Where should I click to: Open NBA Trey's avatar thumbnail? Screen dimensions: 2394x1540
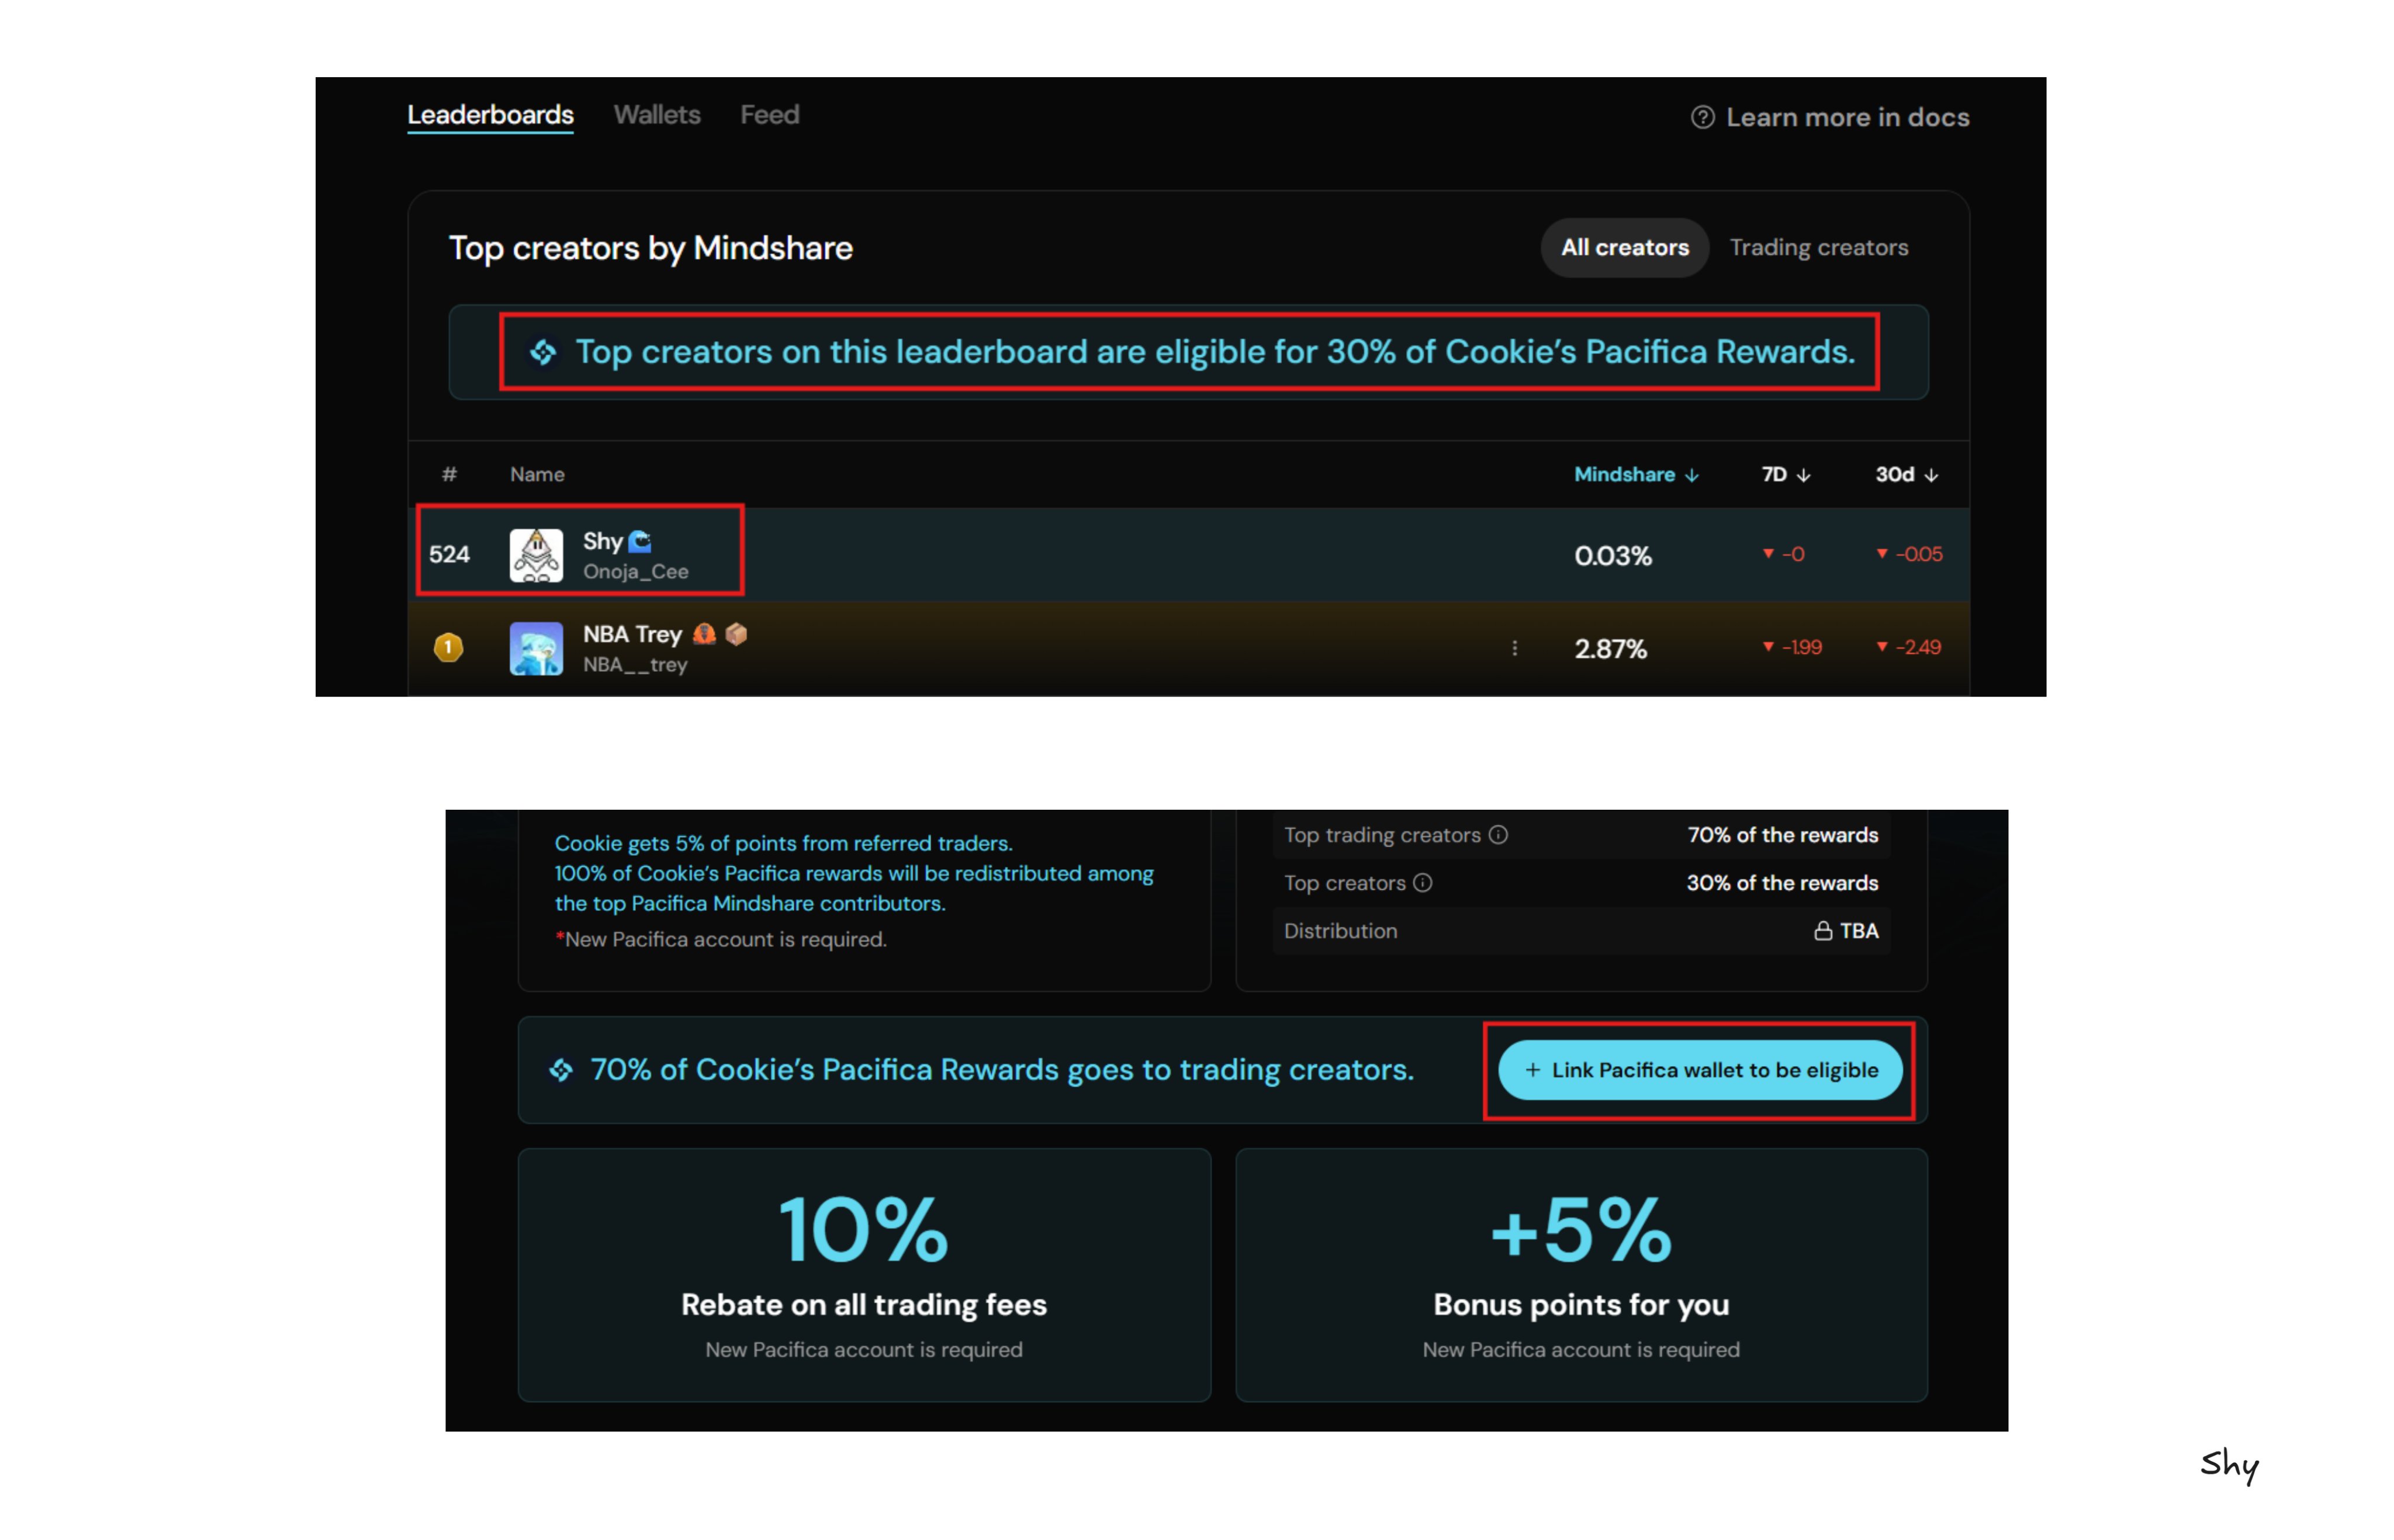pos(536,648)
